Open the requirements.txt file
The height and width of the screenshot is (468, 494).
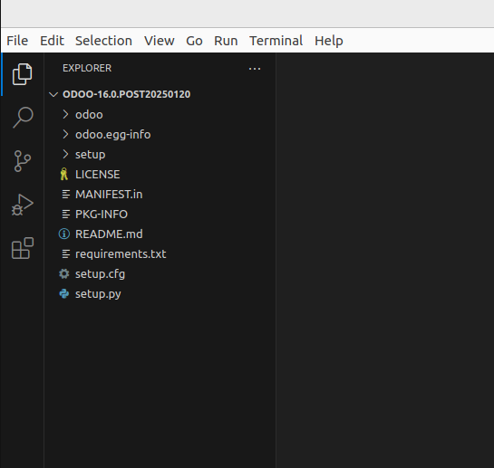(x=121, y=254)
